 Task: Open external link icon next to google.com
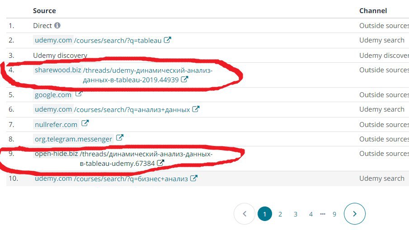click(79, 94)
